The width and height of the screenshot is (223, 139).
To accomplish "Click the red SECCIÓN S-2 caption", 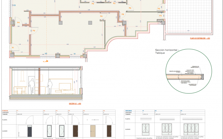I will 74,103.
